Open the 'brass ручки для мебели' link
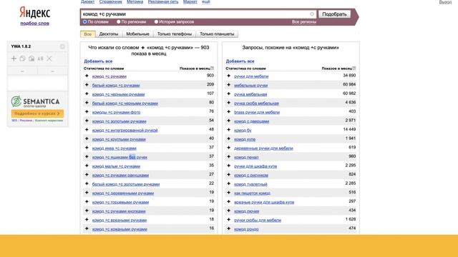The height and width of the screenshot is (257, 458). (257, 112)
